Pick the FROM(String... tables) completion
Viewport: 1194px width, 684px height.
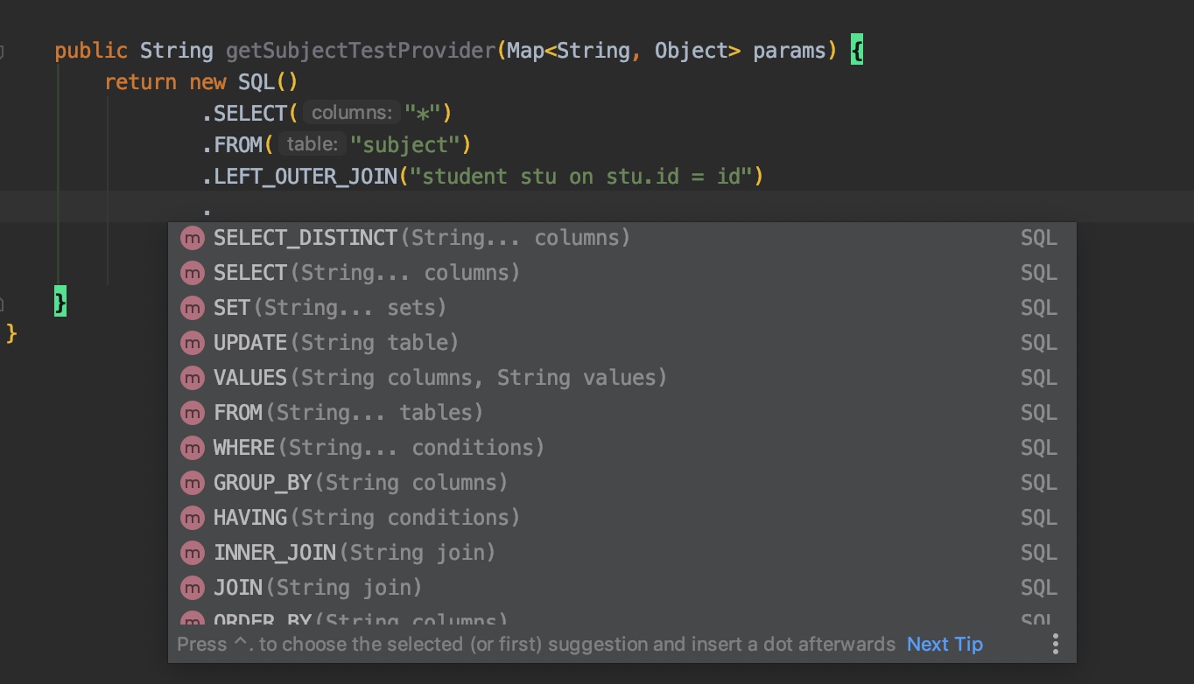[348, 413]
